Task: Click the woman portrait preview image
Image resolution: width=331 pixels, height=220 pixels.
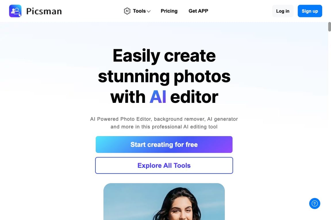Action: coord(164,201)
